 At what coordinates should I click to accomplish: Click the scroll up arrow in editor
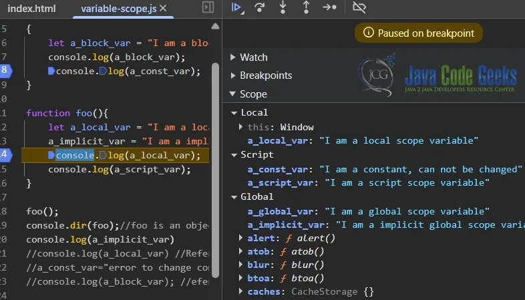click(x=215, y=26)
